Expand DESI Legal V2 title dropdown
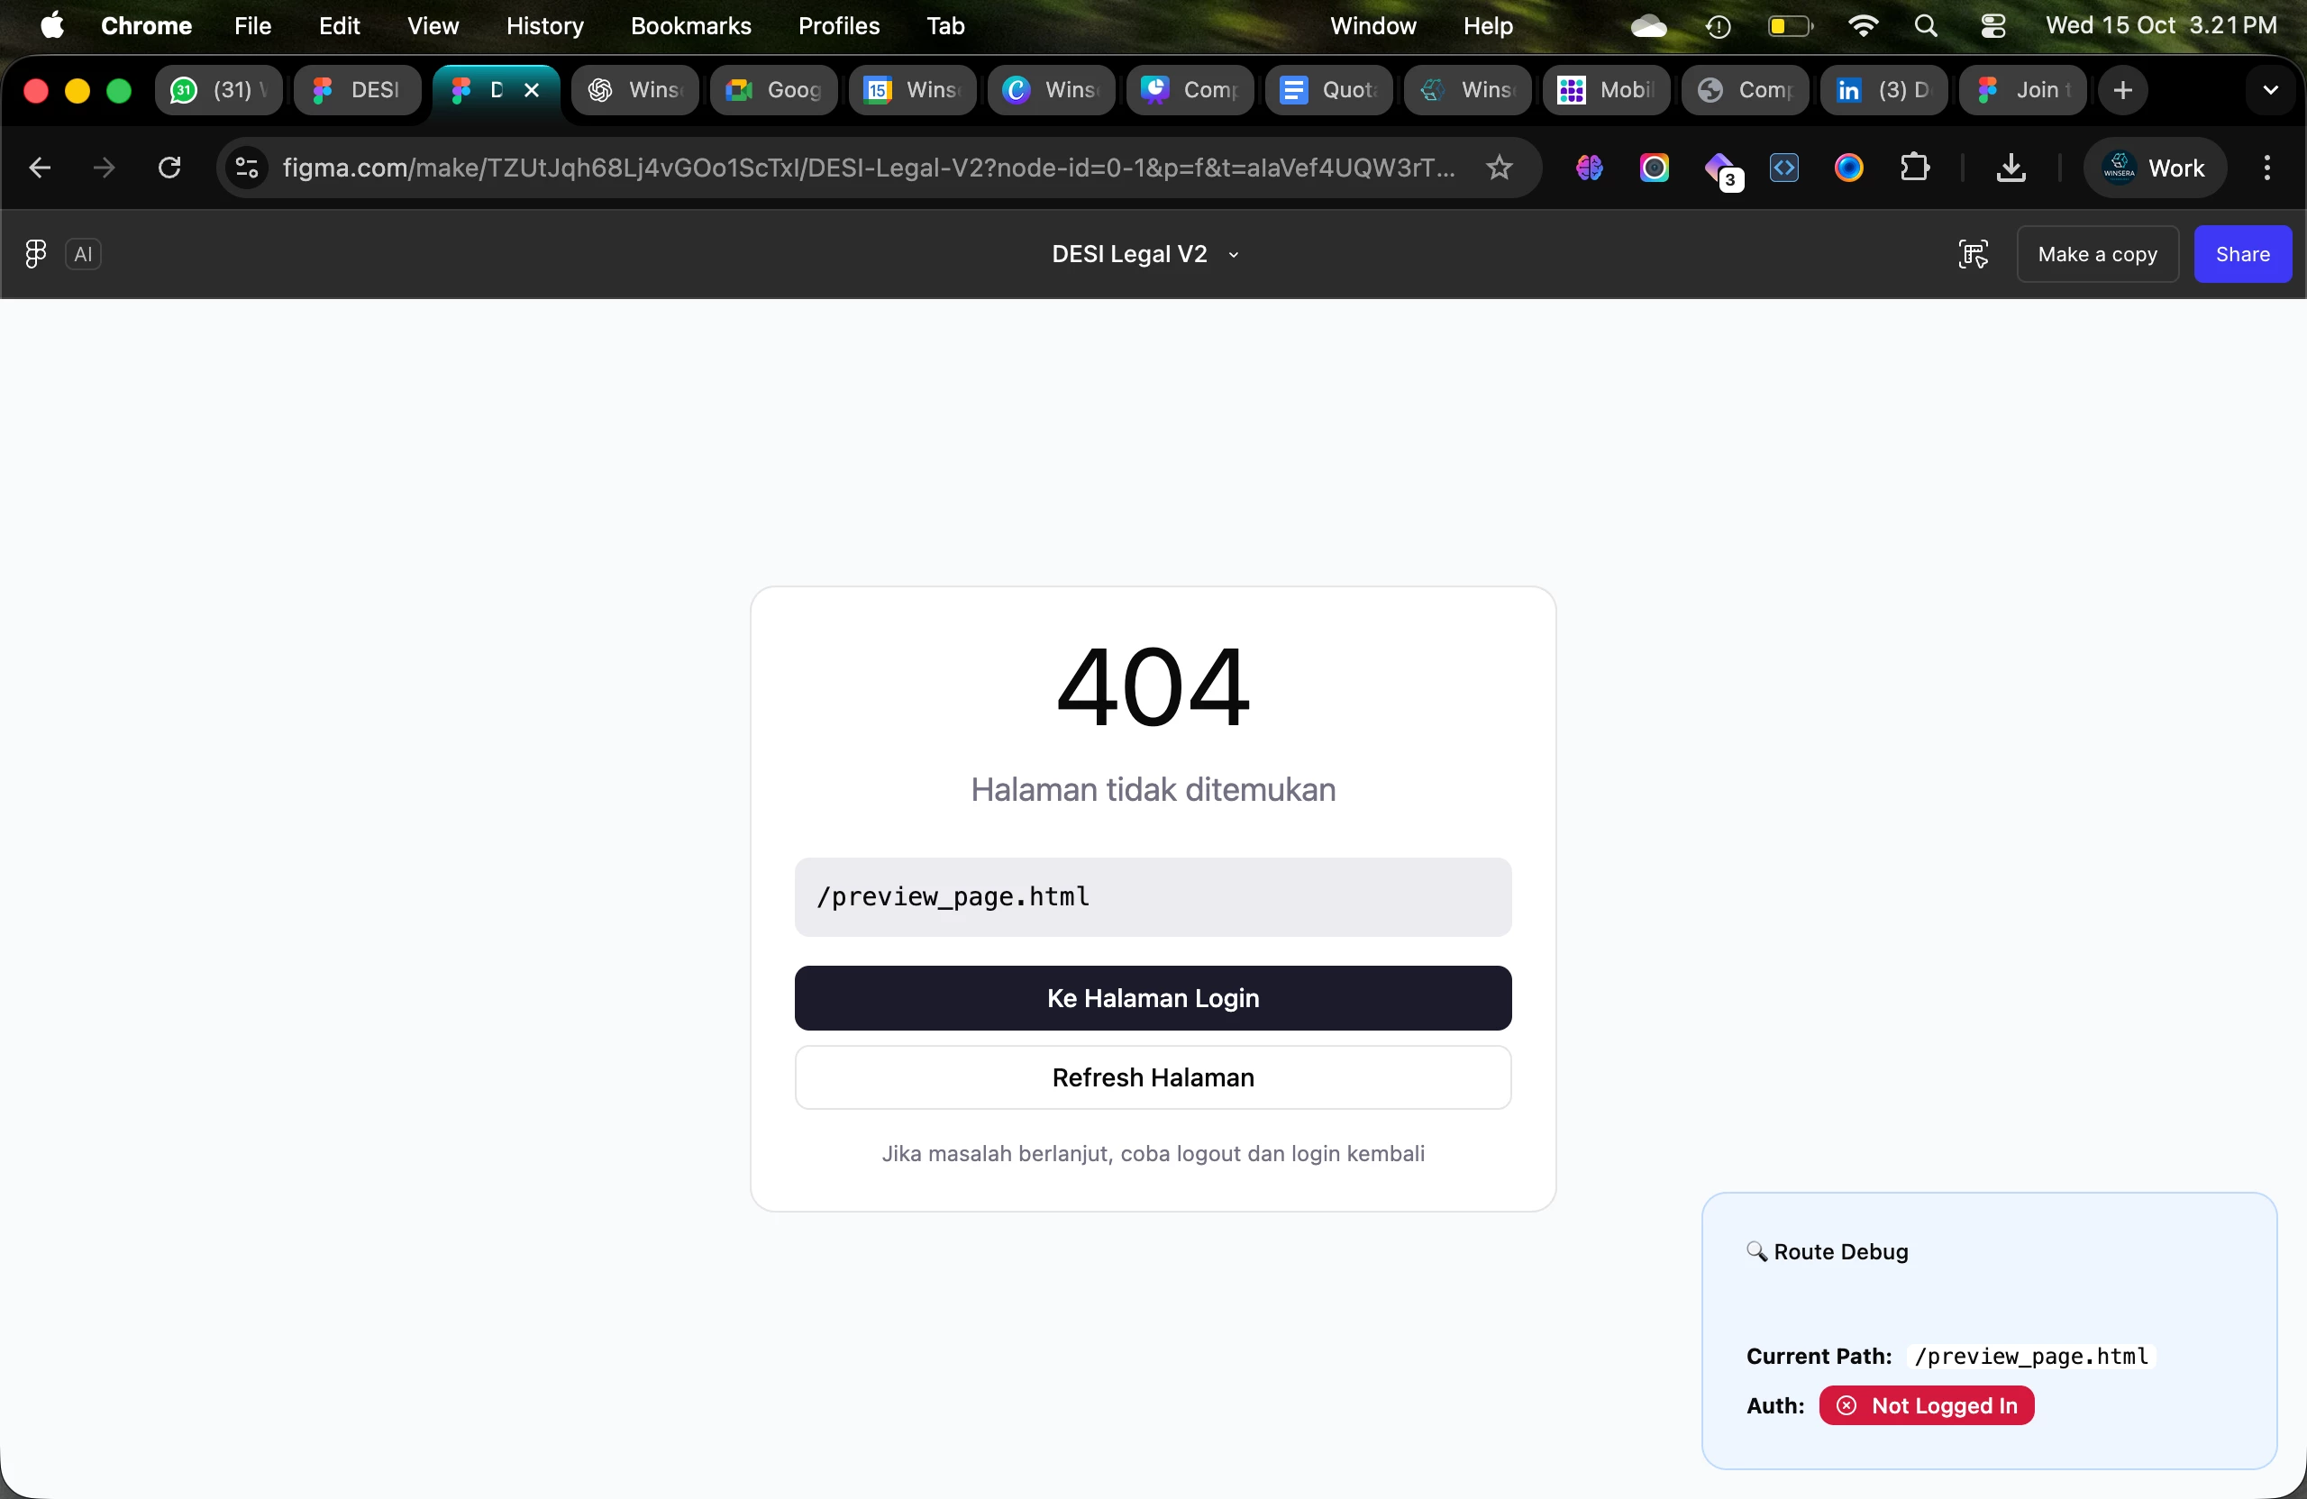This screenshot has width=2307, height=1499. (x=1233, y=255)
